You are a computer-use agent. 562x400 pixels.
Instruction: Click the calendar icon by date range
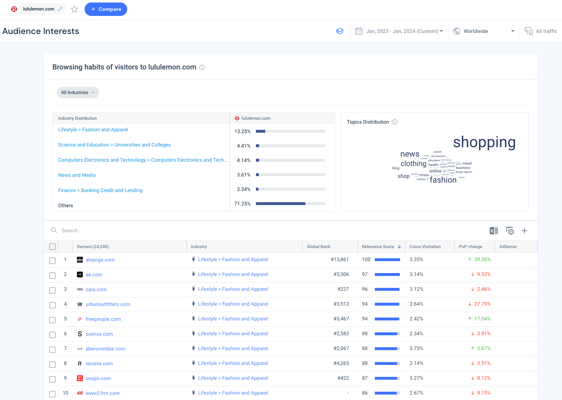pyautogui.click(x=359, y=31)
